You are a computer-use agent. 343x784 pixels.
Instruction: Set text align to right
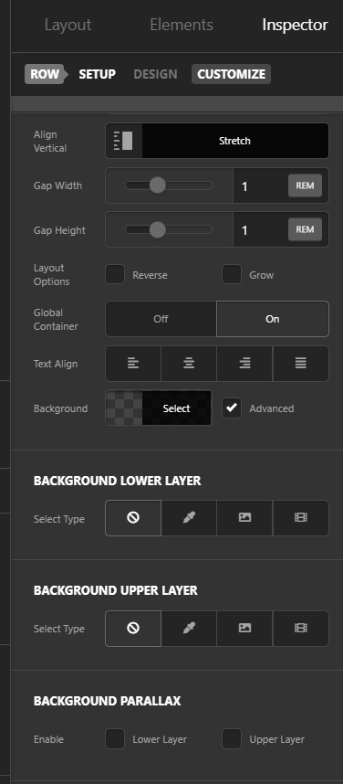pyautogui.click(x=244, y=364)
